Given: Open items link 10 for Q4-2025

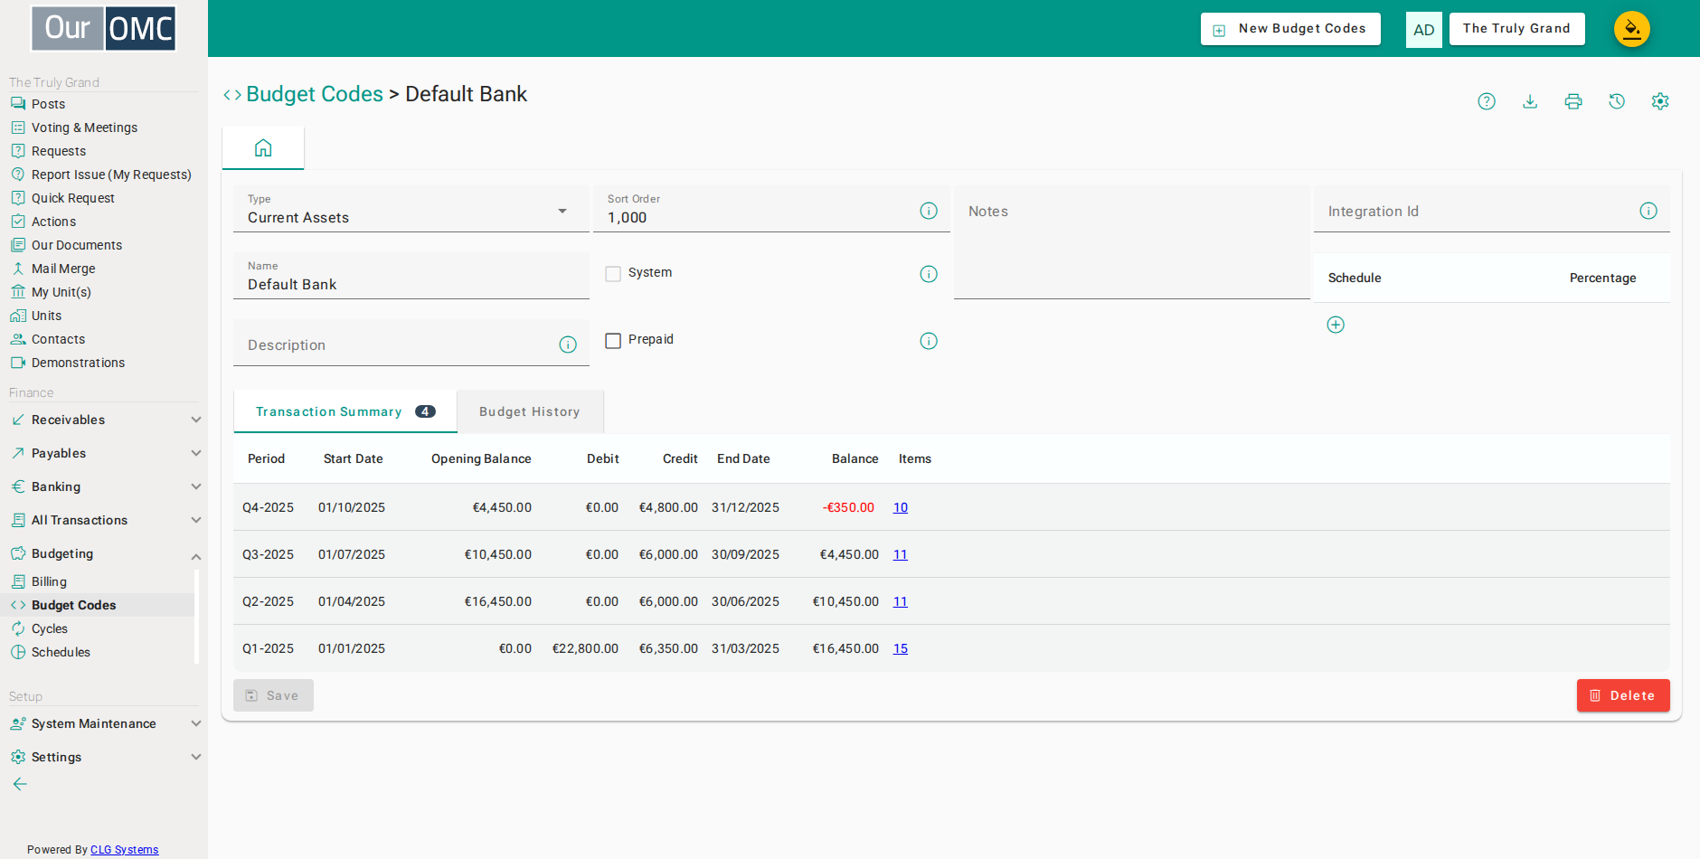Looking at the screenshot, I should click(x=901, y=507).
